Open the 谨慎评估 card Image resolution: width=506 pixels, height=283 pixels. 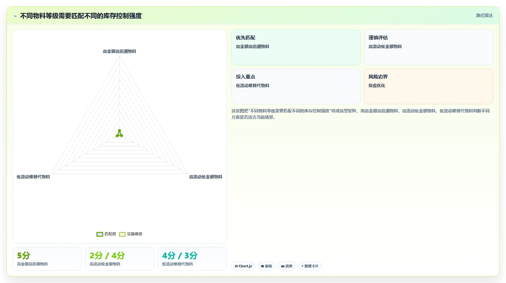pos(428,47)
